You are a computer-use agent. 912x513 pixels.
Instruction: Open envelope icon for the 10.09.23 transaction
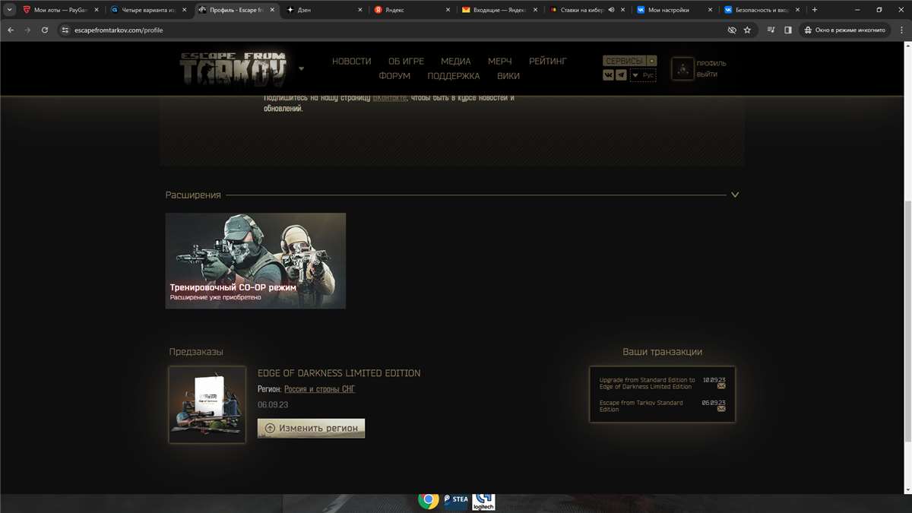tap(721, 386)
